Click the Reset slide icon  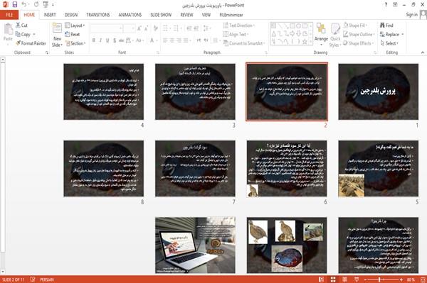[x=68, y=34]
